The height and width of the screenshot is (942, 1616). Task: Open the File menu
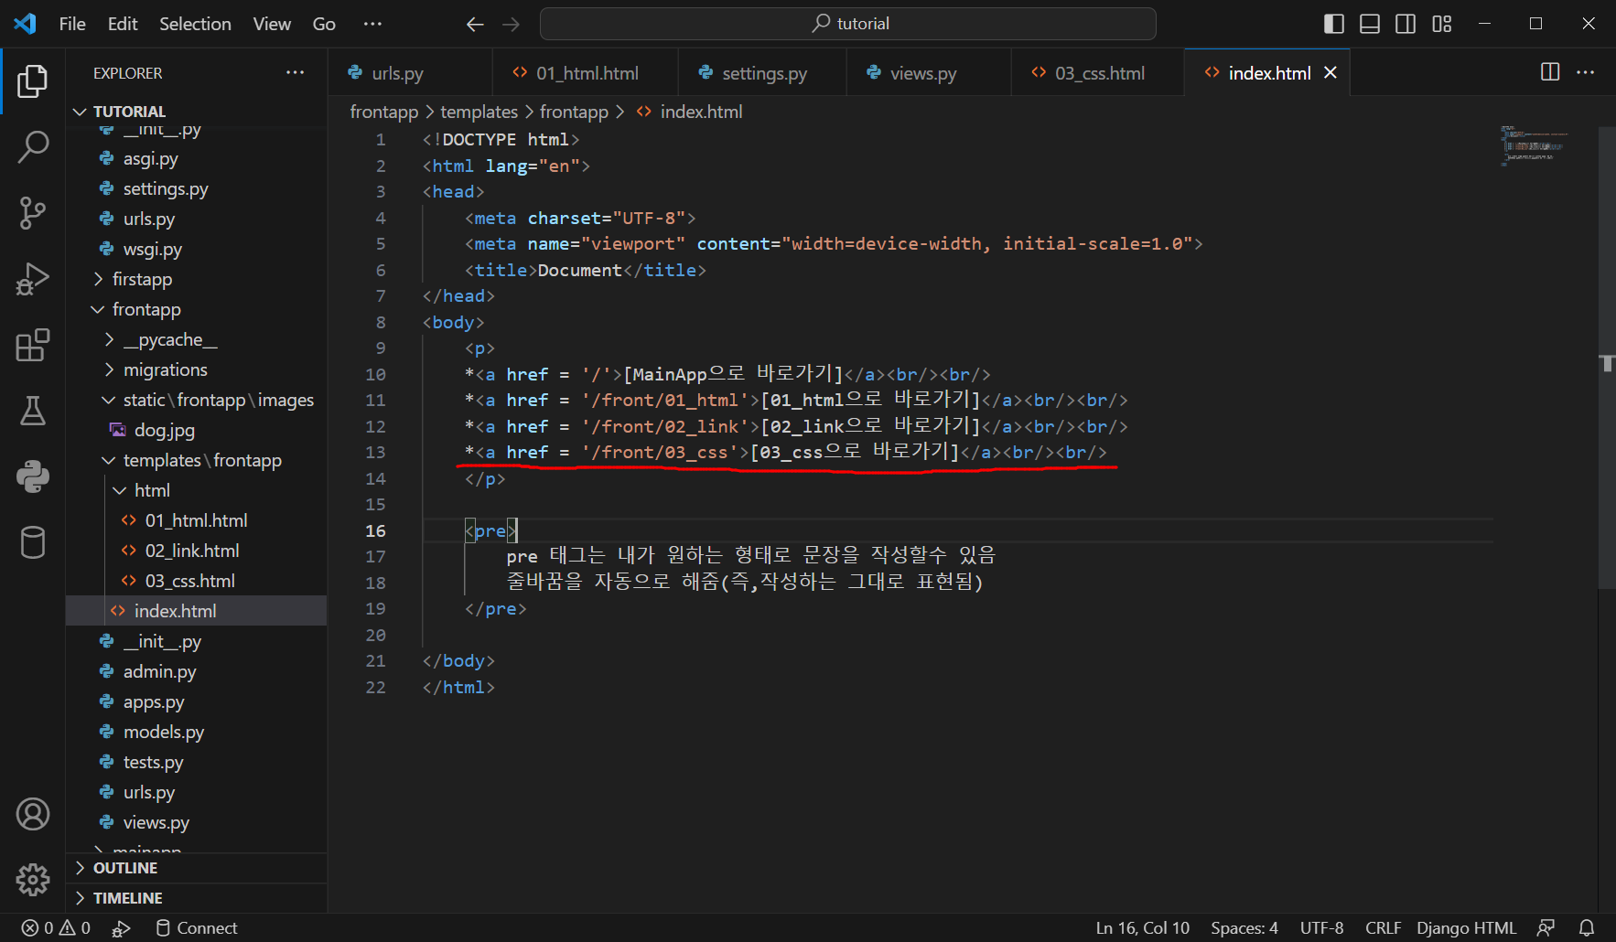(72, 24)
